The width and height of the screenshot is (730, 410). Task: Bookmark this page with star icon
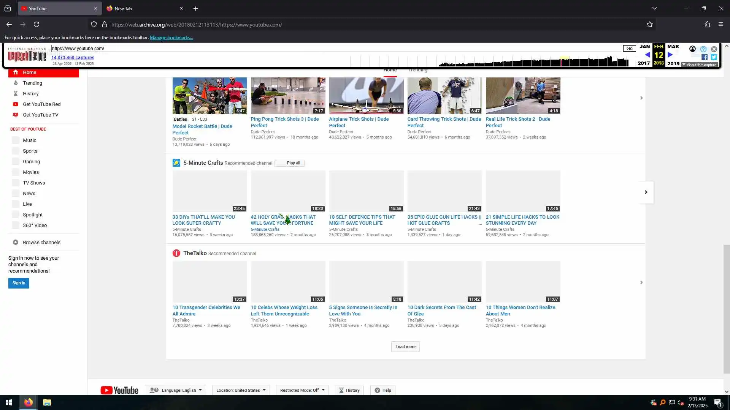point(649,25)
